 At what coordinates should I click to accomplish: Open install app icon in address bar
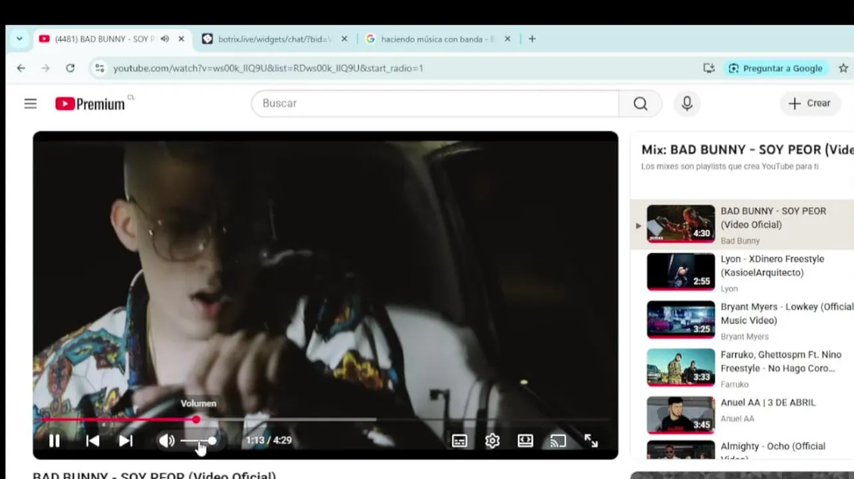pyautogui.click(x=709, y=68)
